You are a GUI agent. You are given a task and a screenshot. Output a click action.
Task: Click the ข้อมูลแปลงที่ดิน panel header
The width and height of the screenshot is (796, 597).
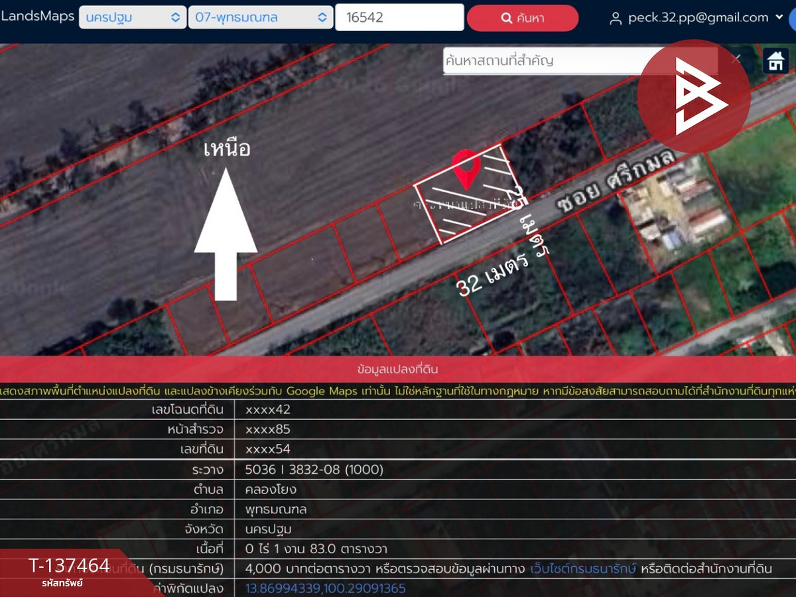pyautogui.click(x=398, y=369)
